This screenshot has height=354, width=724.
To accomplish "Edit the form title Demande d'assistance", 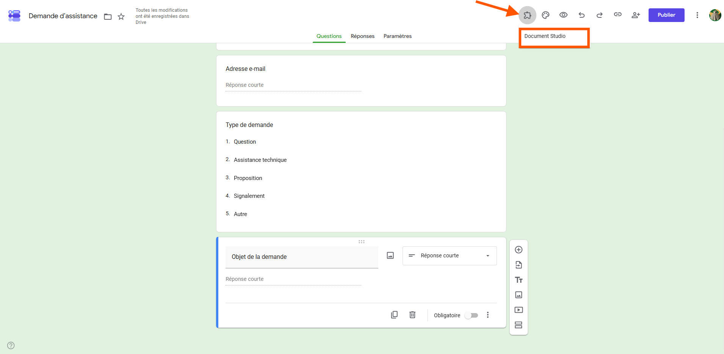I will coord(63,16).
